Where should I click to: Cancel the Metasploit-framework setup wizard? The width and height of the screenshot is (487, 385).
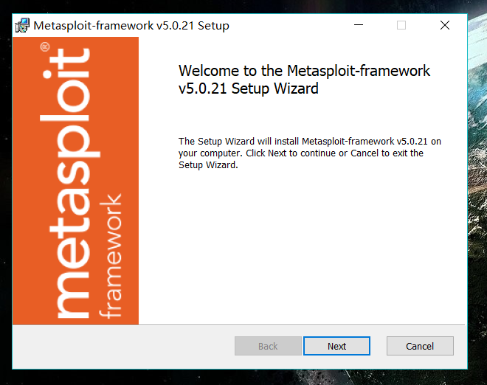(420, 346)
